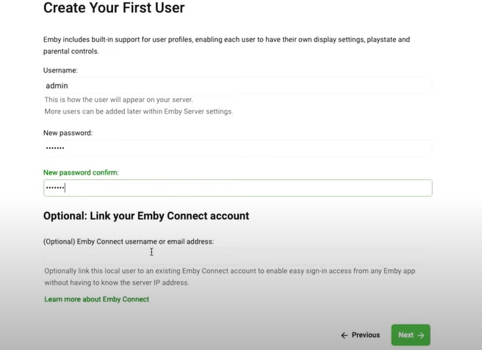
Task: Click the Optional: Link your Emby Connect account heading
Action: coord(146,216)
